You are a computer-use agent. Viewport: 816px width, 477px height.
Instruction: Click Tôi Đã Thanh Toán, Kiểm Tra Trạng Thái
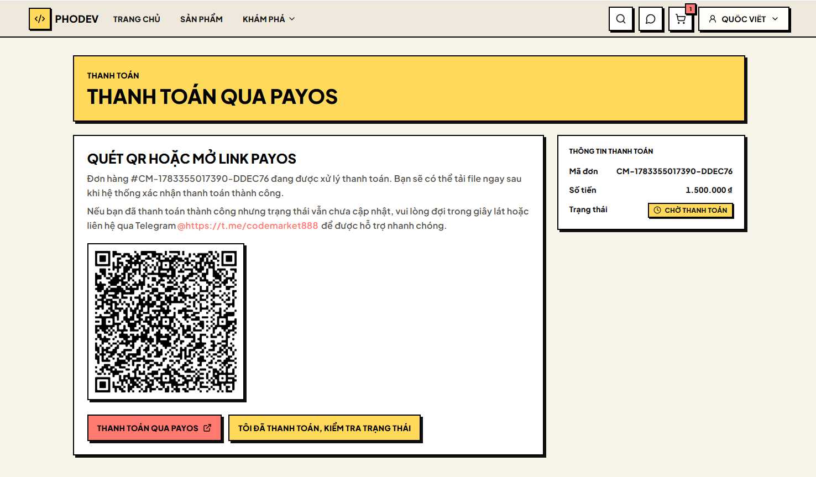(325, 428)
